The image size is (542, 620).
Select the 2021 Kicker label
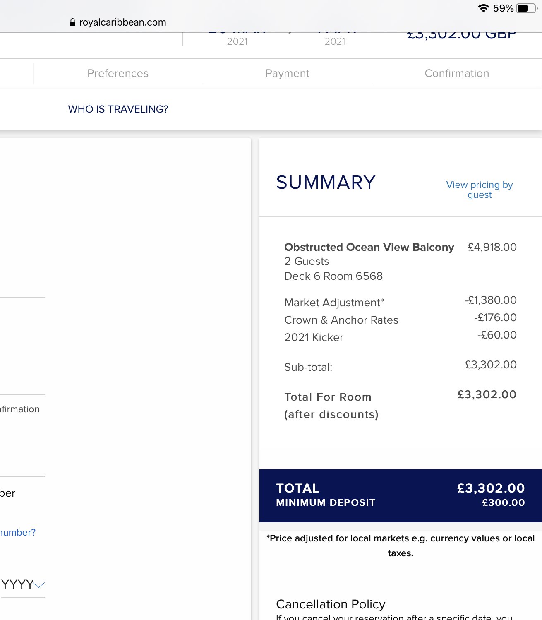pos(314,337)
